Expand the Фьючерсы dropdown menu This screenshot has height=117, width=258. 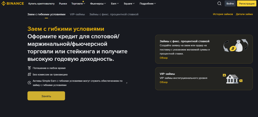pos(98,4)
